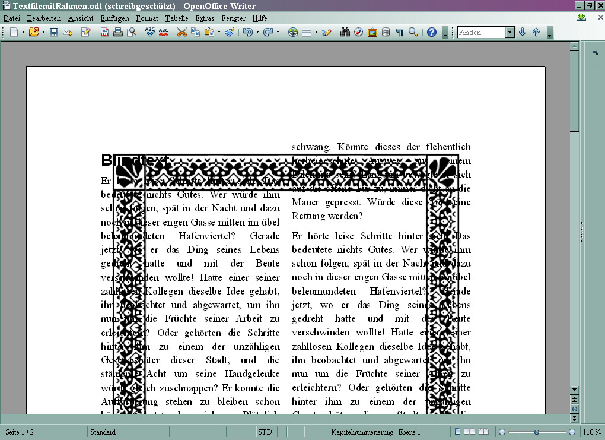605x440 pixels.
Task: Open the Tabelle menu
Action: click(177, 18)
